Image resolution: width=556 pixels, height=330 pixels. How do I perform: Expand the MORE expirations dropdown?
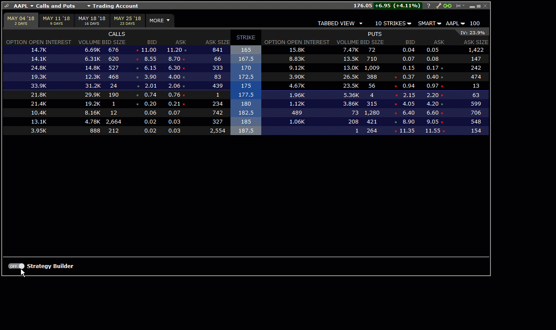click(159, 20)
